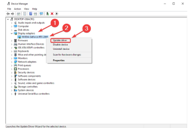
Task: Choose Update driver from context menu
Action: pyautogui.click(x=59, y=40)
